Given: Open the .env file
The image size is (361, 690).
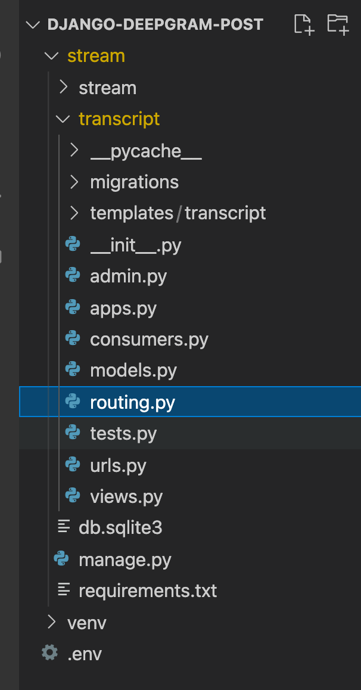Looking at the screenshot, I should (x=85, y=654).
